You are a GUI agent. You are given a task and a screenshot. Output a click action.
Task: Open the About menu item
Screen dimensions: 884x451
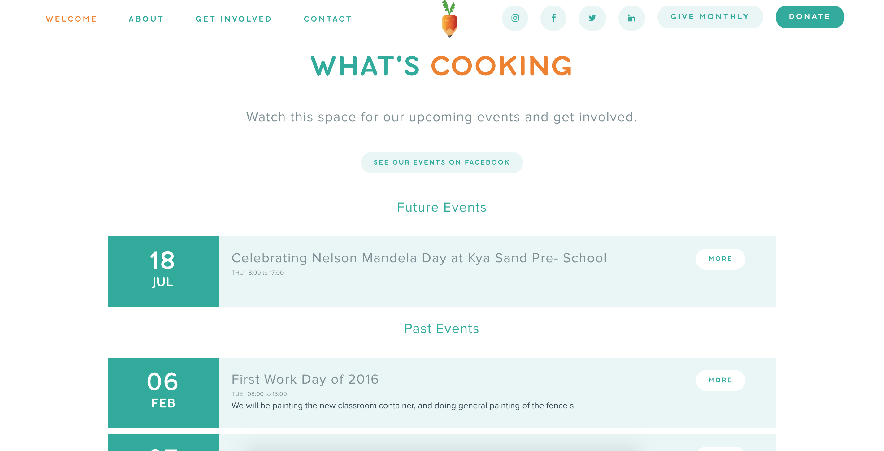(146, 19)
